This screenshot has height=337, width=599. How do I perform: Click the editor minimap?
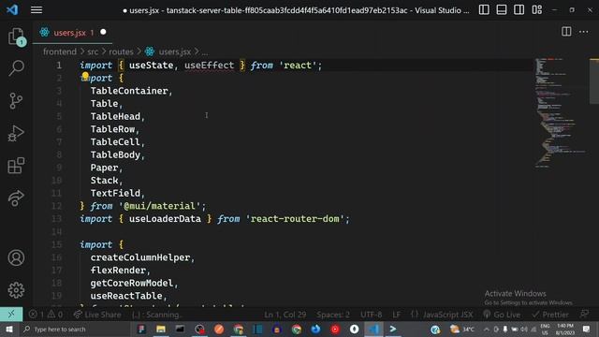click(x=560, y=112)
